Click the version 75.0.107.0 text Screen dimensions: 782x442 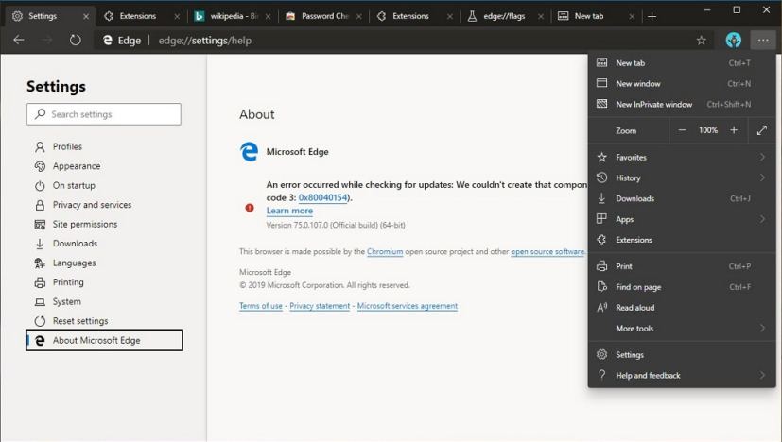336,225
